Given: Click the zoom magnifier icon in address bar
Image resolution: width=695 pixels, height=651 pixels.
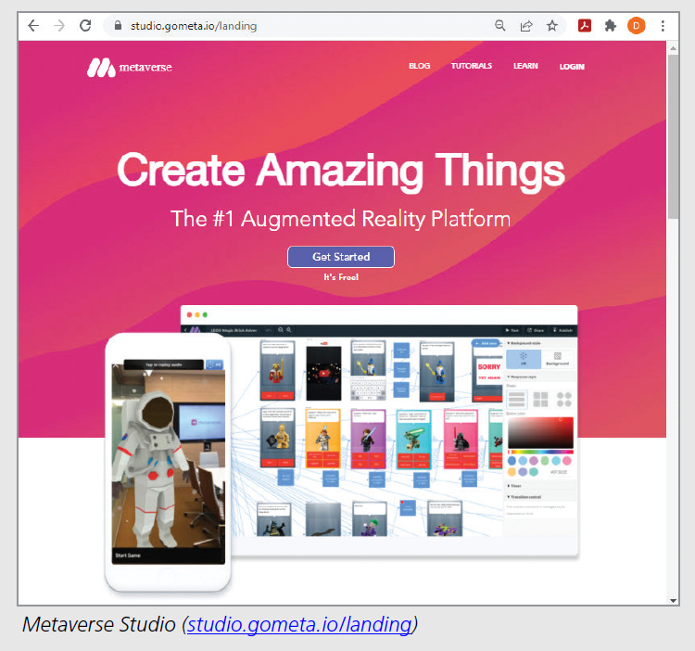Looking at the screenshot, I should (500, 26).
